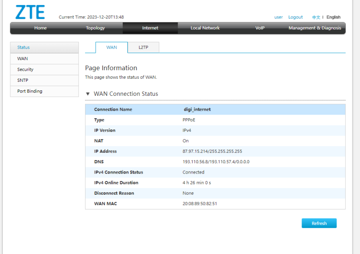Click the Current Time text

tap(91, 17)
